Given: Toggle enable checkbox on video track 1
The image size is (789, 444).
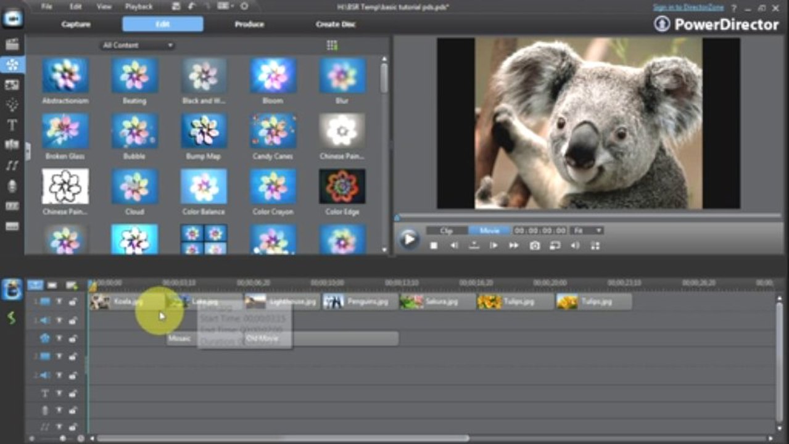Looking at the screenshot, I should [59, 302].
